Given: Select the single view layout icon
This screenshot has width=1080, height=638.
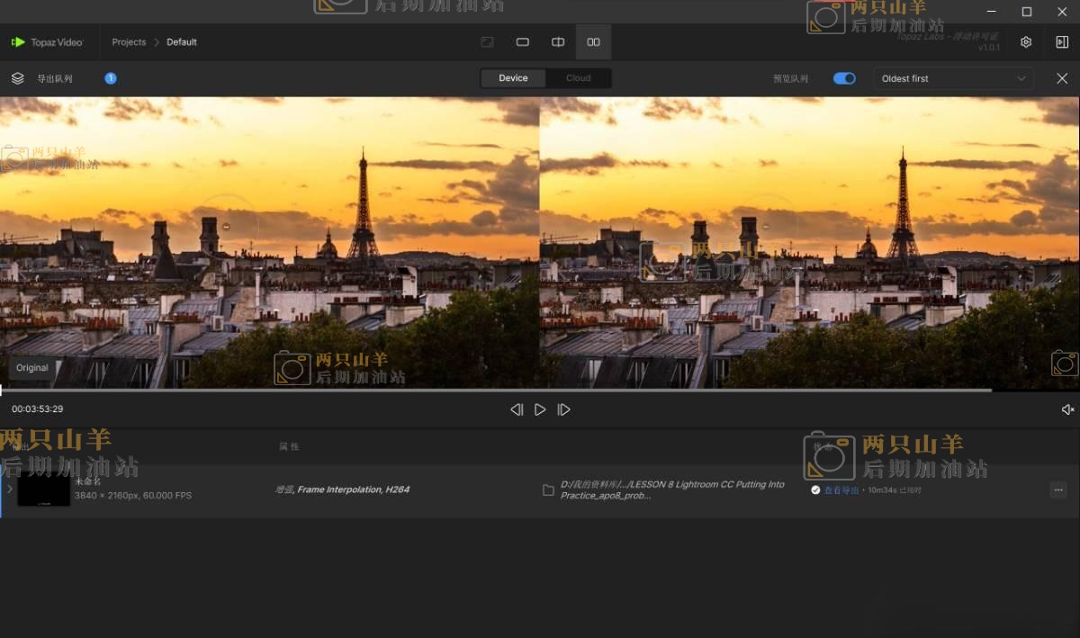Looking at the screenshot, I should pos(522,42).
